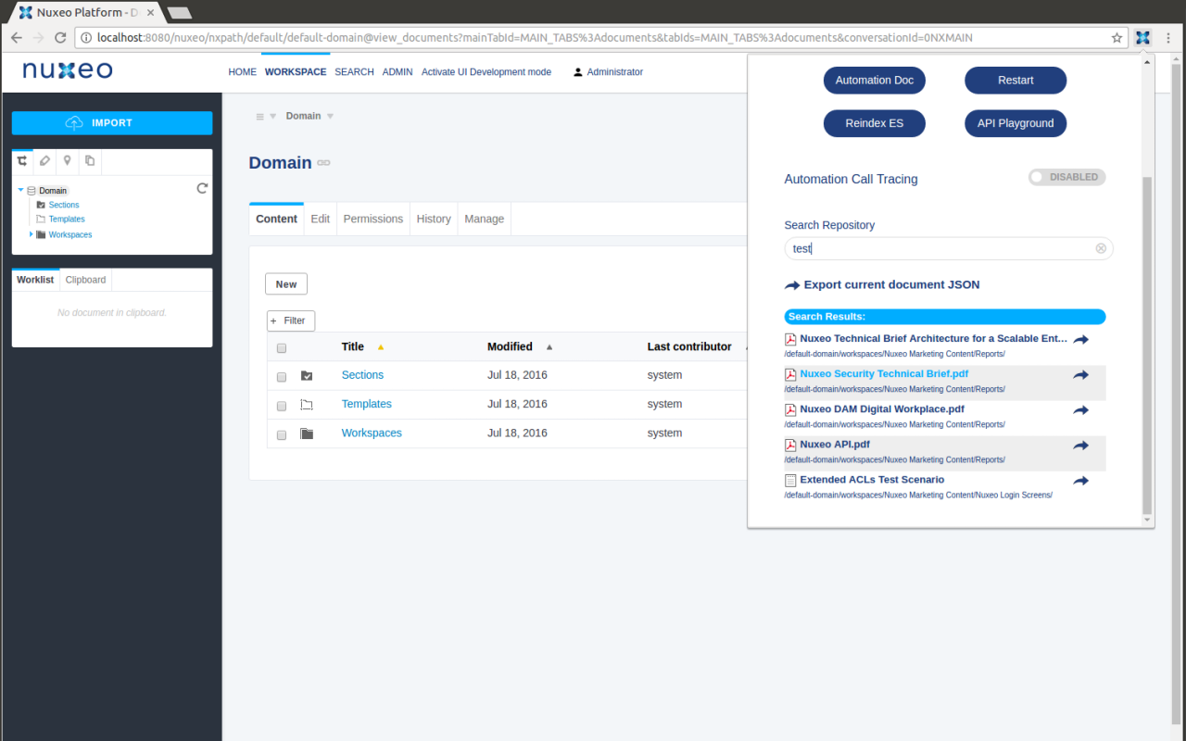Check the Templates row checkbox

pyautogui.click(x=282, y=406)
